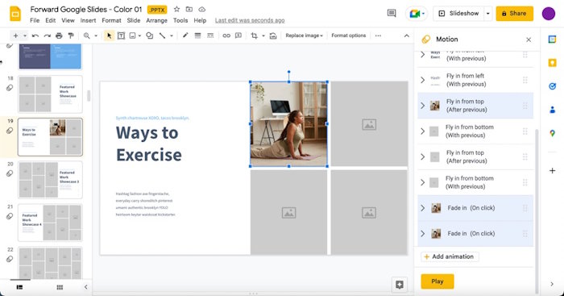The height and width of the screenshot is (296, 564).
Task: Hide the menus with up arrow
Action: pos(406,35)
